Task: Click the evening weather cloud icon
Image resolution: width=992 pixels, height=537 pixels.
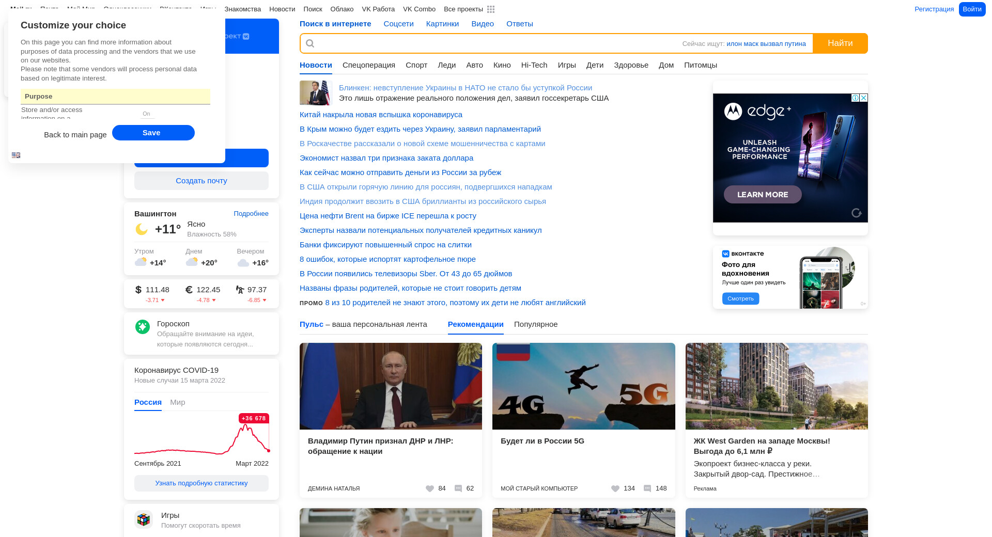Action: [243, 263]
